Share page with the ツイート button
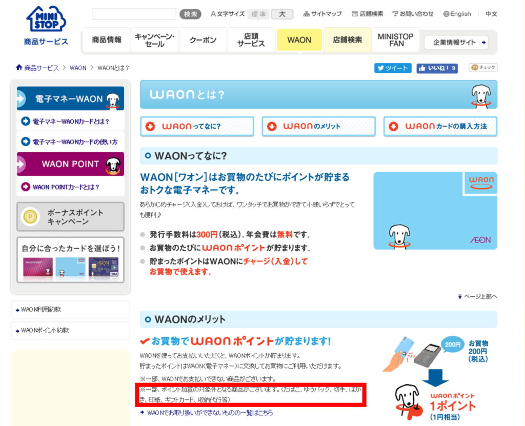This screenshot has width=525, height=426. click(x=393, y=68)
